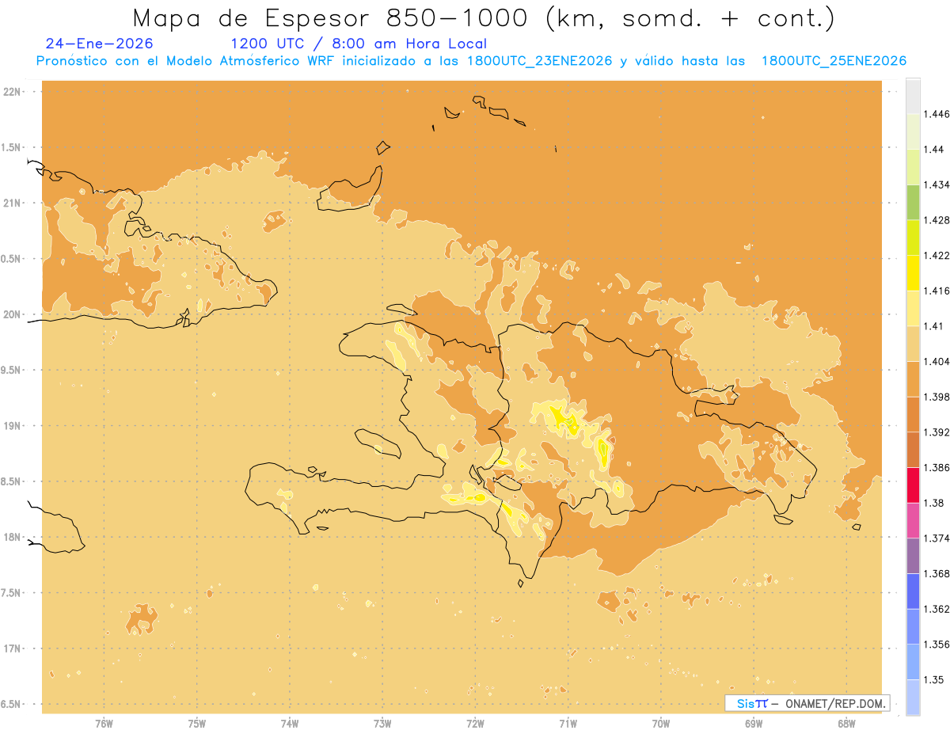Select the purple swatch between 1.368 and 1.374
This screenshot has width=950, height=734.
[x=913, y=556]
